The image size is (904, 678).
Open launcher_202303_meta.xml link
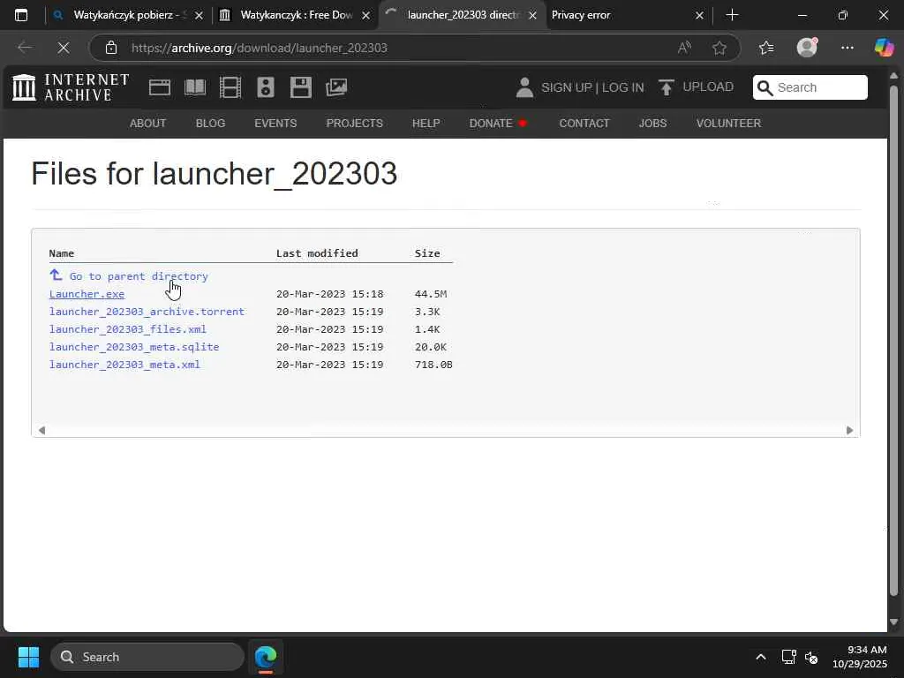(124, 365)
